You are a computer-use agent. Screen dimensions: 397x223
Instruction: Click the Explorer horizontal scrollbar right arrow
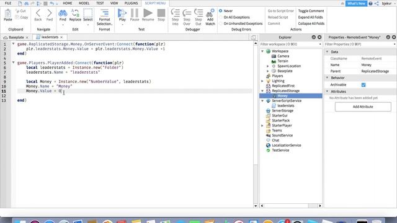tap(320, 206)
